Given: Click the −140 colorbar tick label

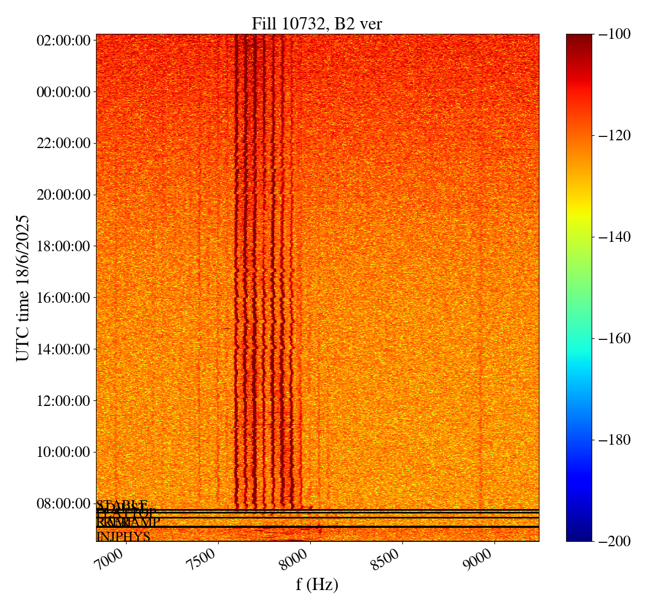Looking at the screenshot, I should (614, 237).
